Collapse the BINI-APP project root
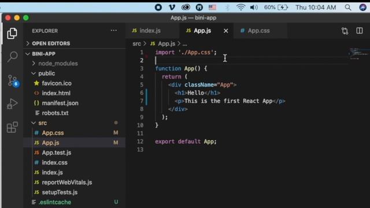370x208 pixels. 44,54
